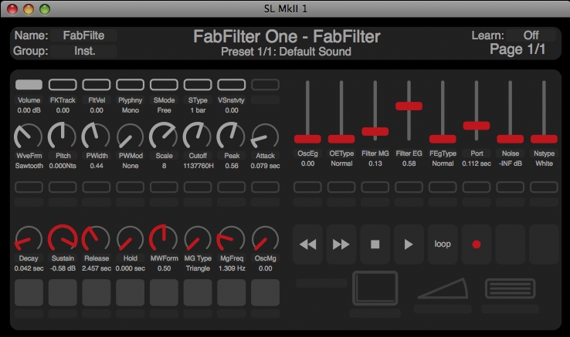Click the Noise fader handle
This screenshot has height=337, width=570.
pos(511,139)
